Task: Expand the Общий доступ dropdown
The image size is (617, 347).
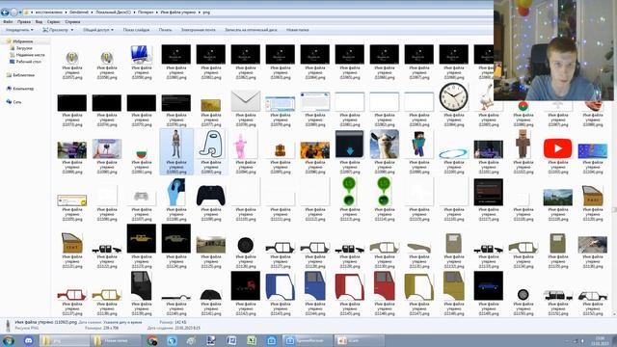Action: pos(98,30)
